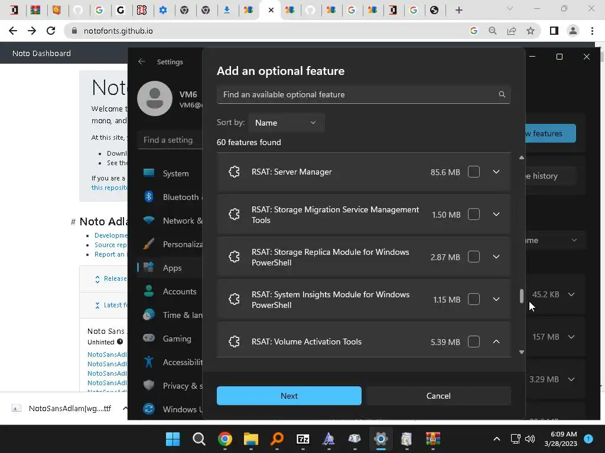
Task: Click in Find an available optional feature field
Action: [x=364, y=94]
